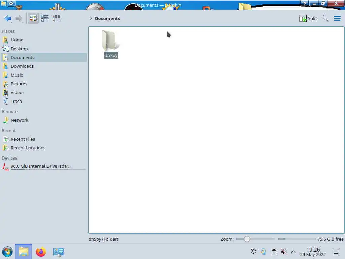Adjust the Zoom slider handle
This screenshot has height=259, width=345.
247,239
